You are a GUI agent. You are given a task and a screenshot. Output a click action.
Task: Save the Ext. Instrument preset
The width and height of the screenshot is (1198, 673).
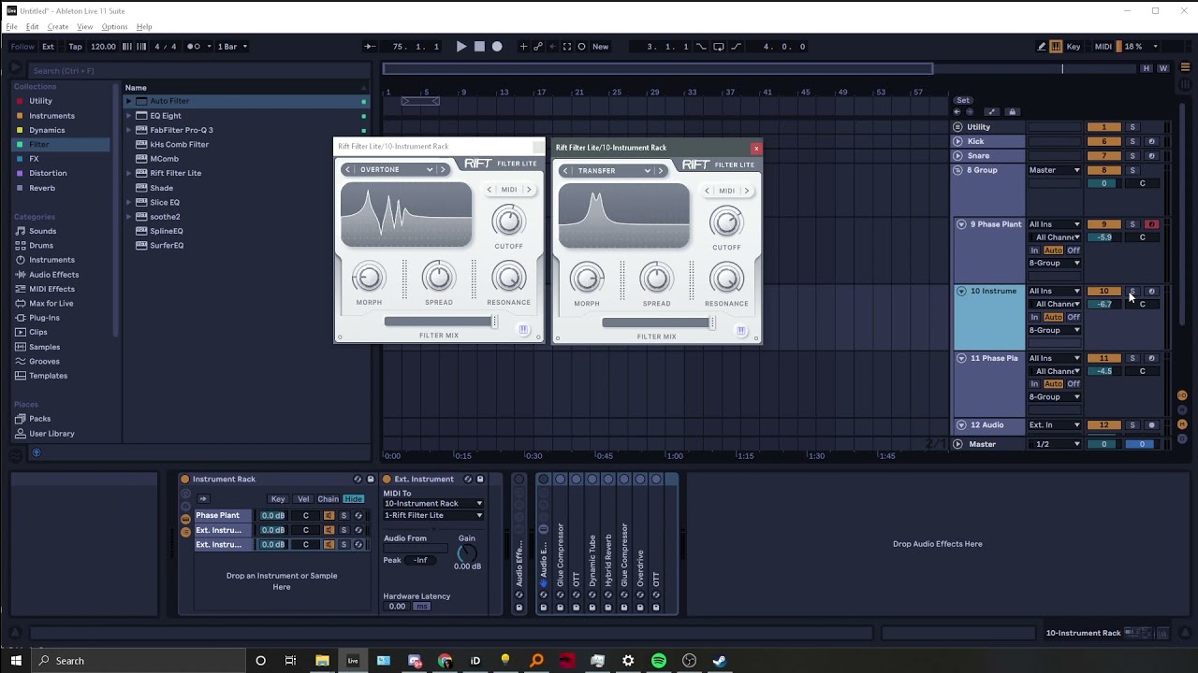[x=480, y=480]
